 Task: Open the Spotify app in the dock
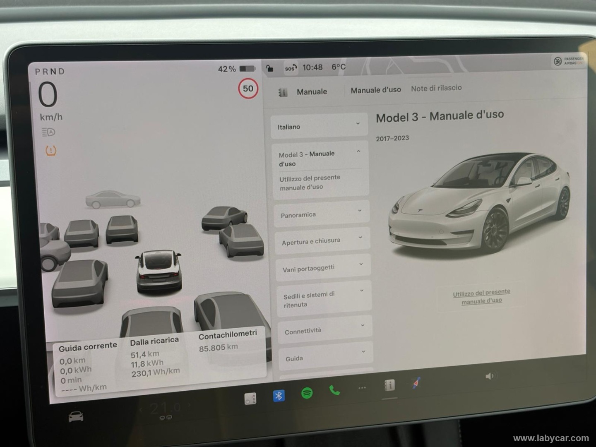pos(307,393)
